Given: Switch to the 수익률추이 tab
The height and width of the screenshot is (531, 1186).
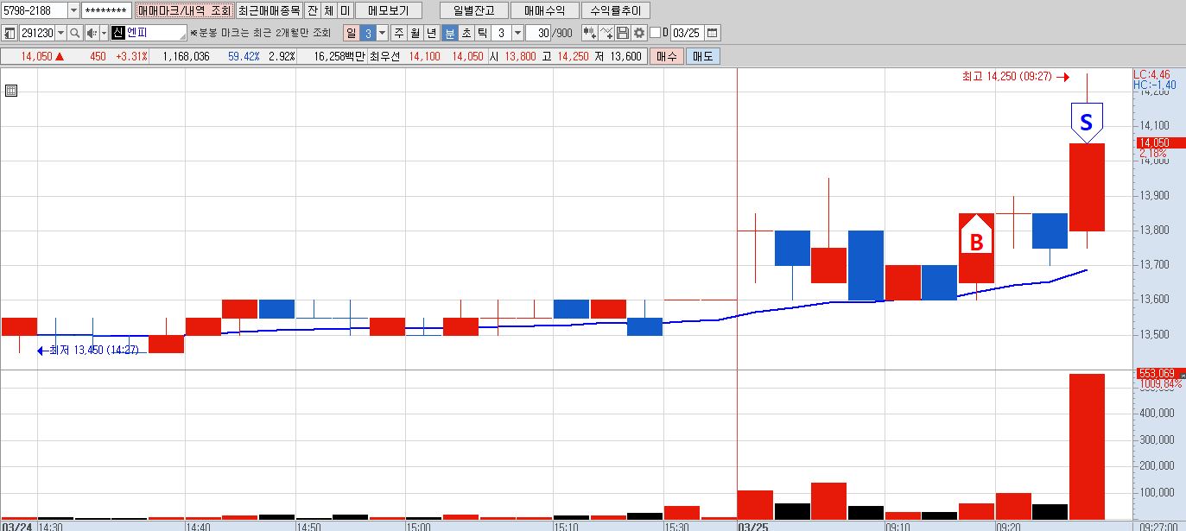Looking at the screenshot, I should click(616, 10).
